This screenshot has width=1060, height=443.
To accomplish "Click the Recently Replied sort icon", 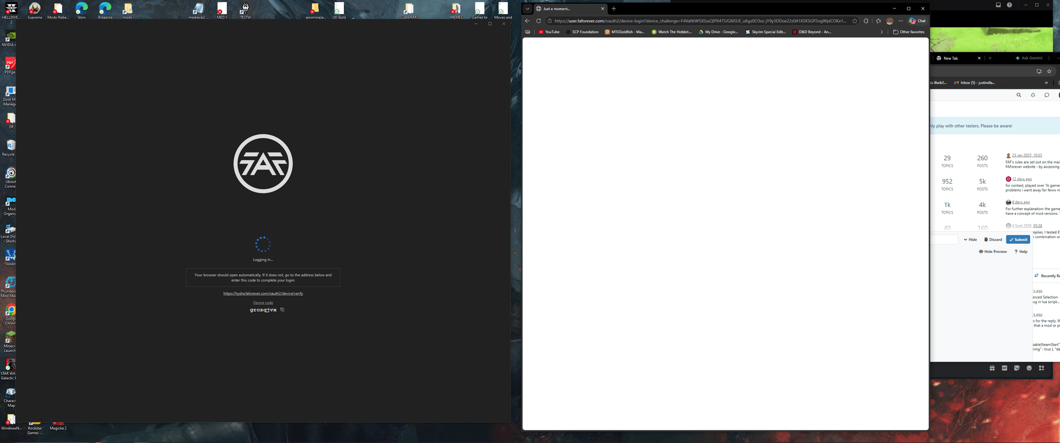I will tap(1037, 276).
